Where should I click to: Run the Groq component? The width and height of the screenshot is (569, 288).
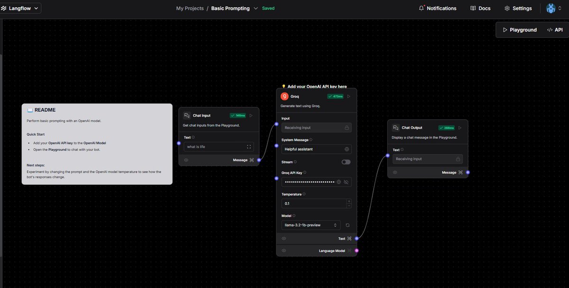coord(349,96)
